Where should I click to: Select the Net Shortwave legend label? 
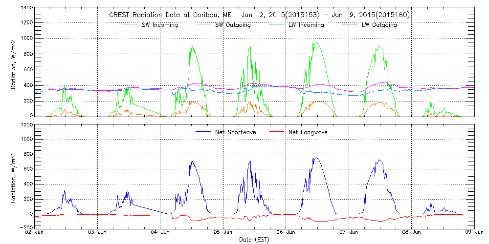coord(237,132)
